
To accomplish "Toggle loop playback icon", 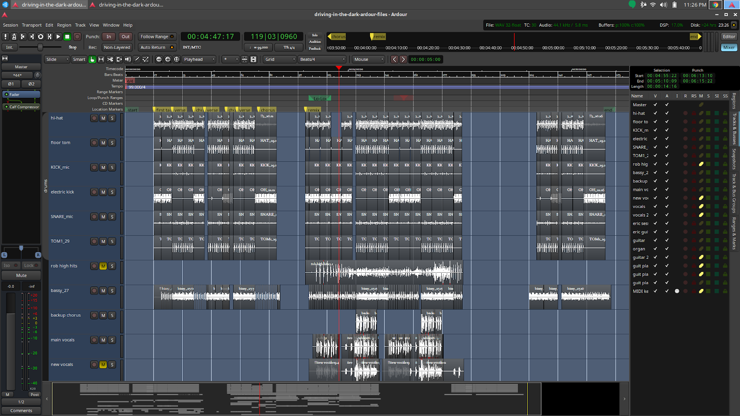I will [x=40, y=37].
